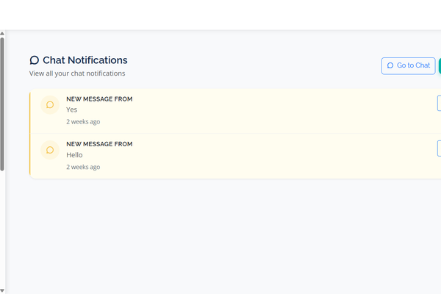Open the Go to Chat button
Viewport: 441px width, 294px height.
click(x=408, y=65)
